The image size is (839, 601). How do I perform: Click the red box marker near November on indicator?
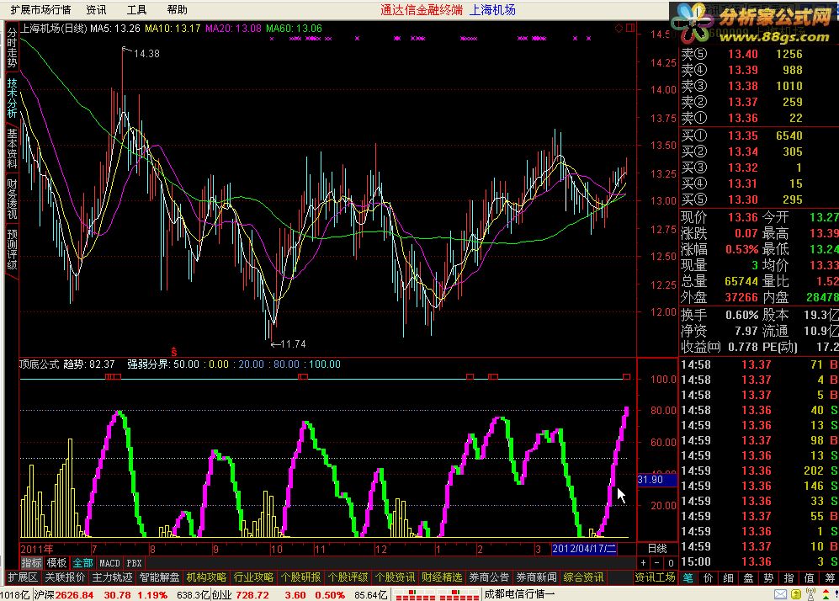point(303,377)
